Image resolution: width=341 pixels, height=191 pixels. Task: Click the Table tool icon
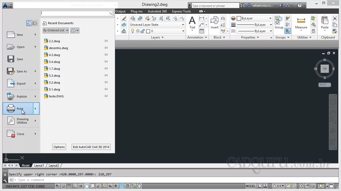coord(202,31)
